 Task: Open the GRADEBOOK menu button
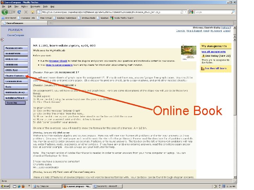click(x=16, y=65)
